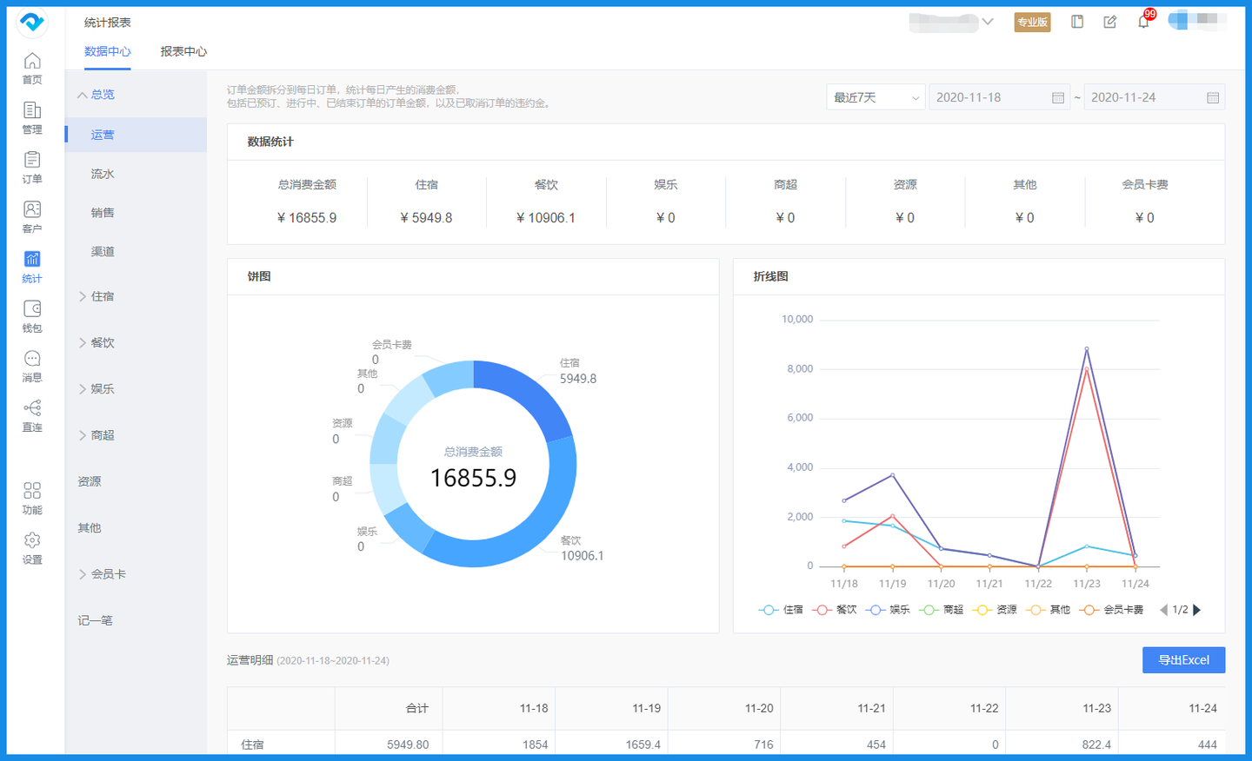Open the notification bell with 99 badge

coord(1143,22)
